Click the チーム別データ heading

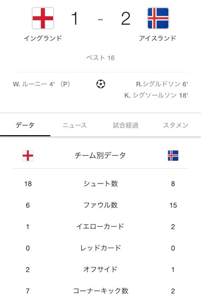[x=100, y=156]
